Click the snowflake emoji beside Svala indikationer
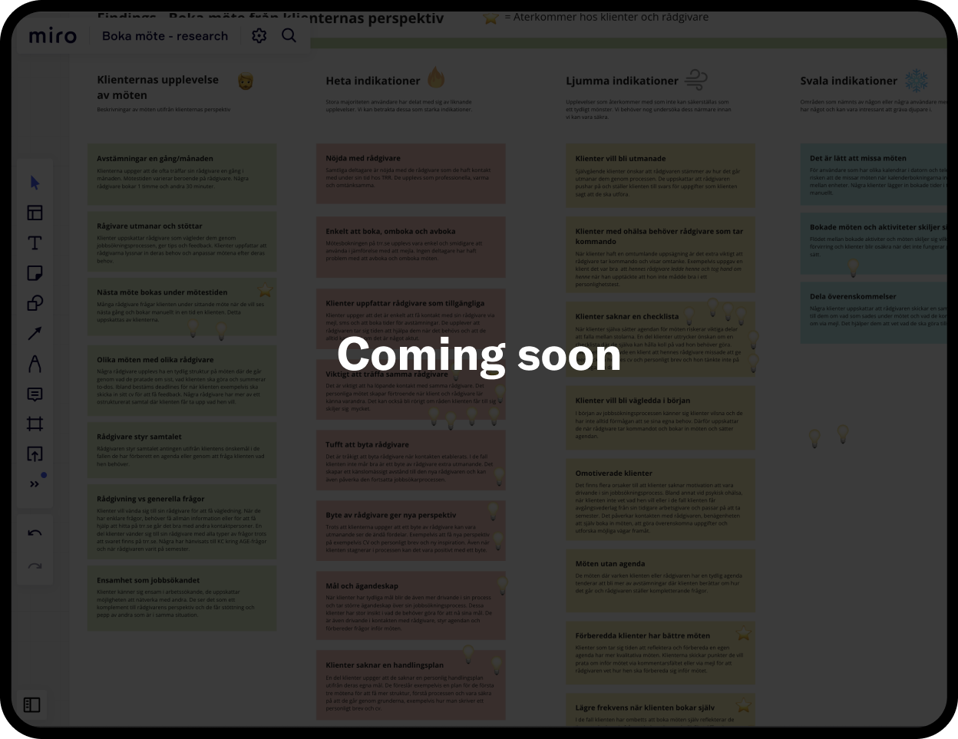This screenshot has height=739, width=958. tap(917, 80)
